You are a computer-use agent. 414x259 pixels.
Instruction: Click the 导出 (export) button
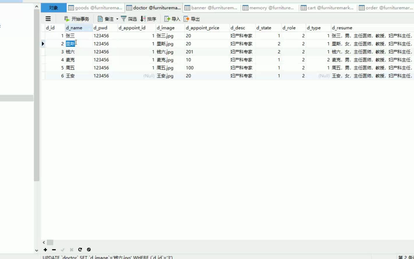(192, 19)
